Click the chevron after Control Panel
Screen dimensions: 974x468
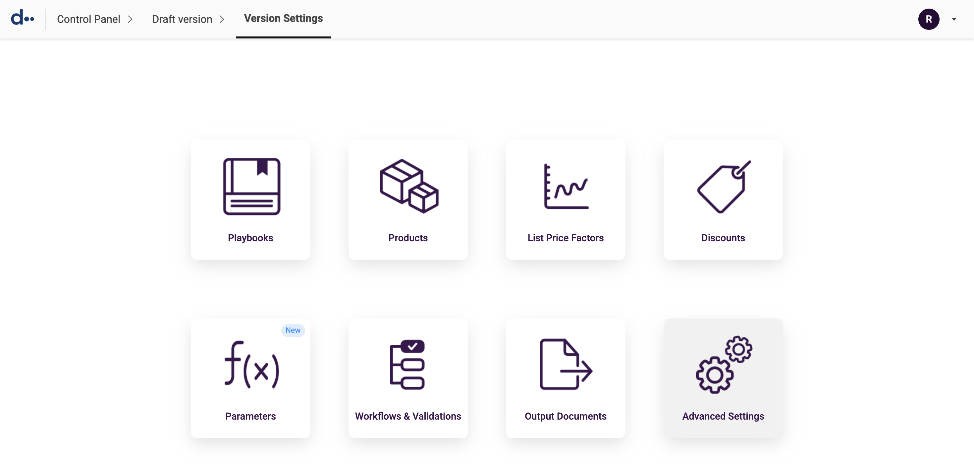click(130, 19)
